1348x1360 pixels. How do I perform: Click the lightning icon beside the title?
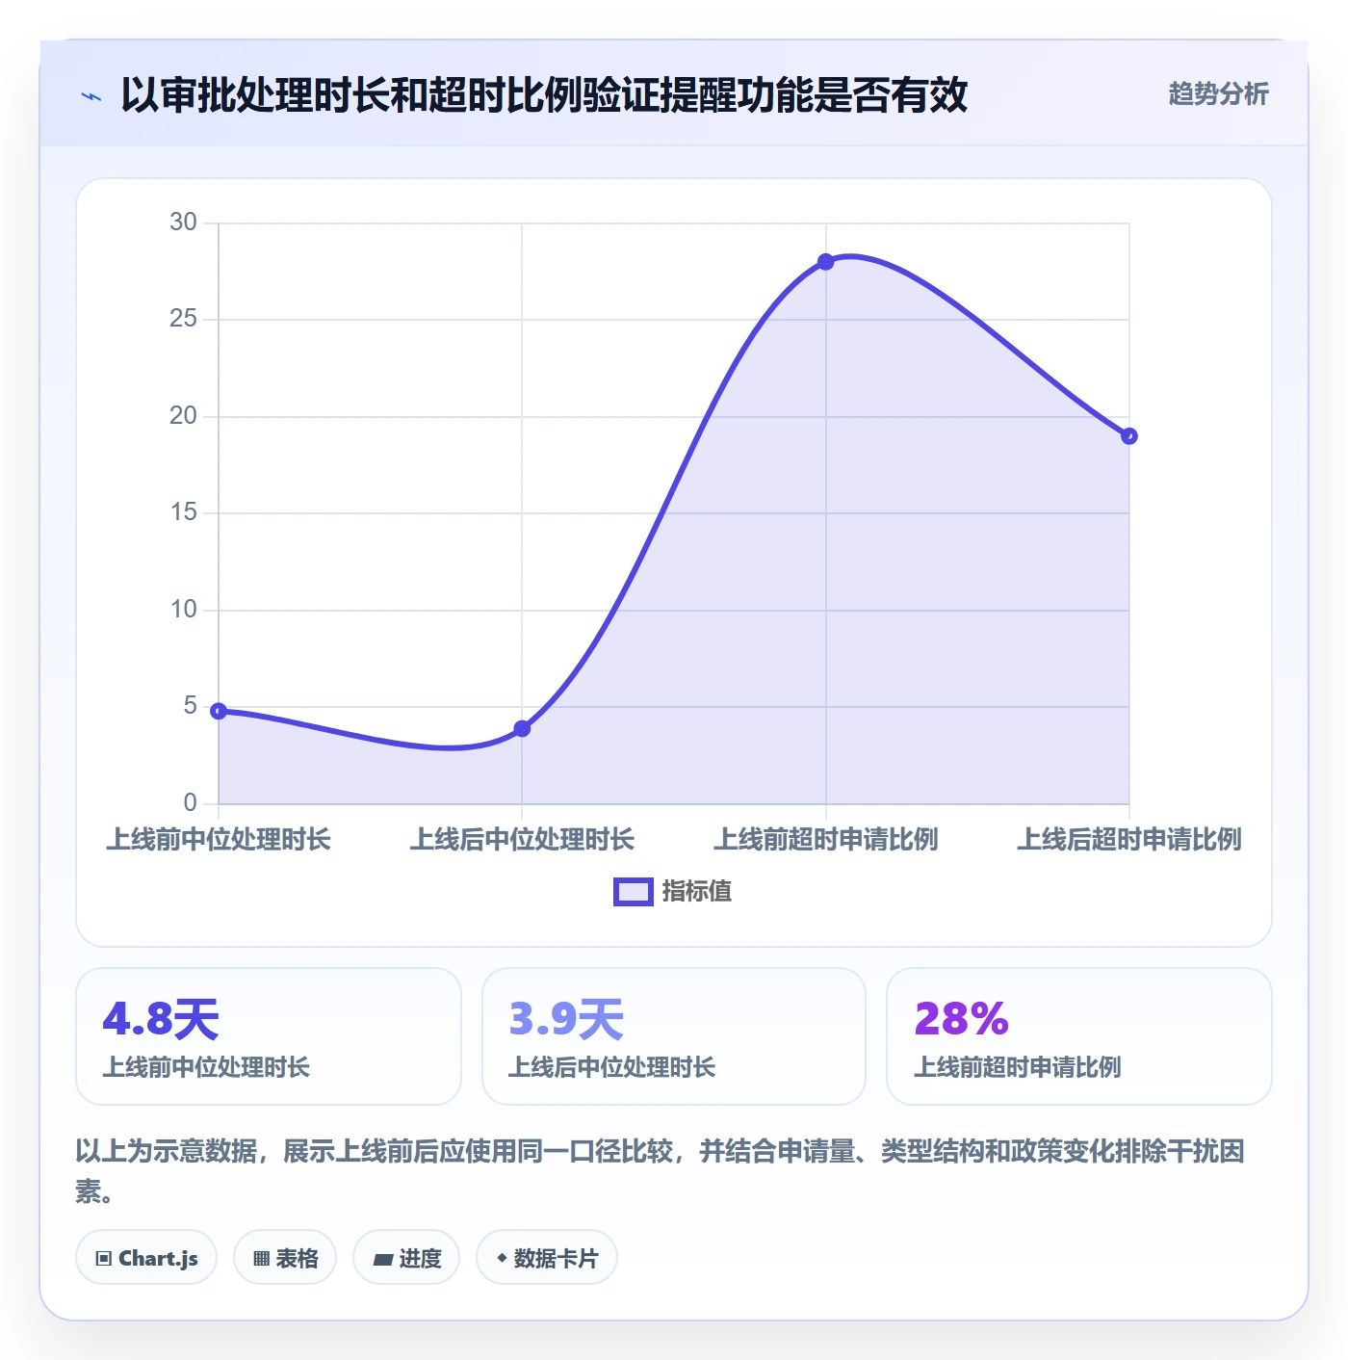(91, 96)
